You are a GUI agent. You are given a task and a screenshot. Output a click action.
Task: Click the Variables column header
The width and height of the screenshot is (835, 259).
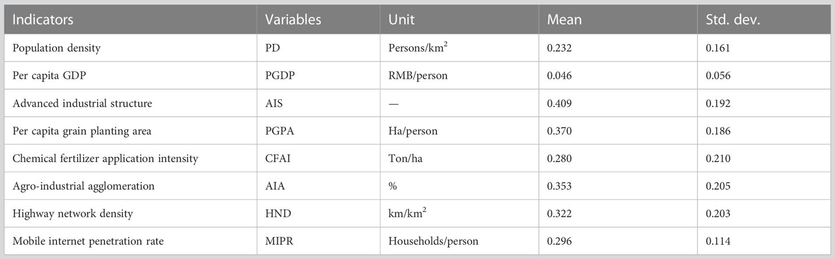point(292,20)
